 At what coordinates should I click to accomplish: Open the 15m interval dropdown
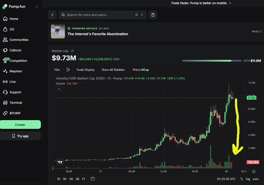coord(57,70)
